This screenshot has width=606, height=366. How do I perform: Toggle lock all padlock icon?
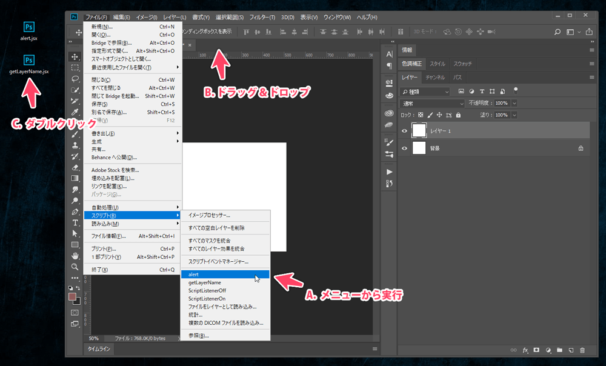point(458,115)
